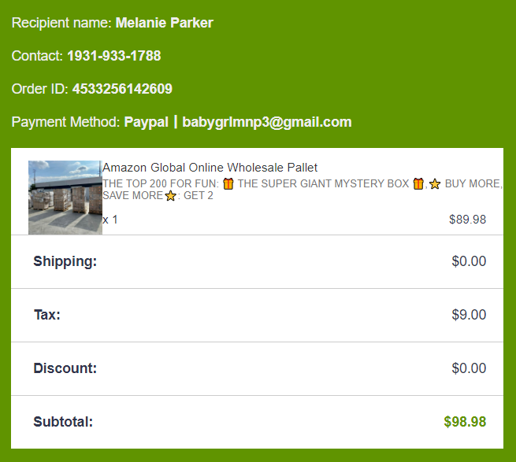Click the contact phone number 1931-933-1788
516x462 pixels.
click(x=114, y=56)
